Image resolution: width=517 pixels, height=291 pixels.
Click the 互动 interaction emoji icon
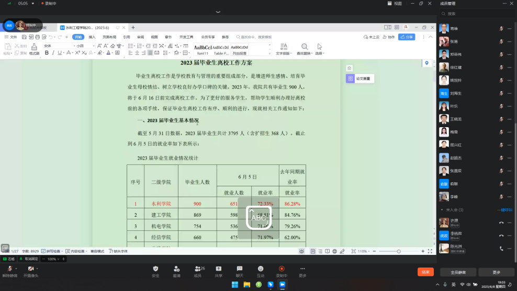260,269
